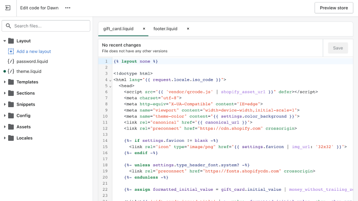358x201 pixels.
Task: Select the Assets folder label
Action: pos(24,127)
